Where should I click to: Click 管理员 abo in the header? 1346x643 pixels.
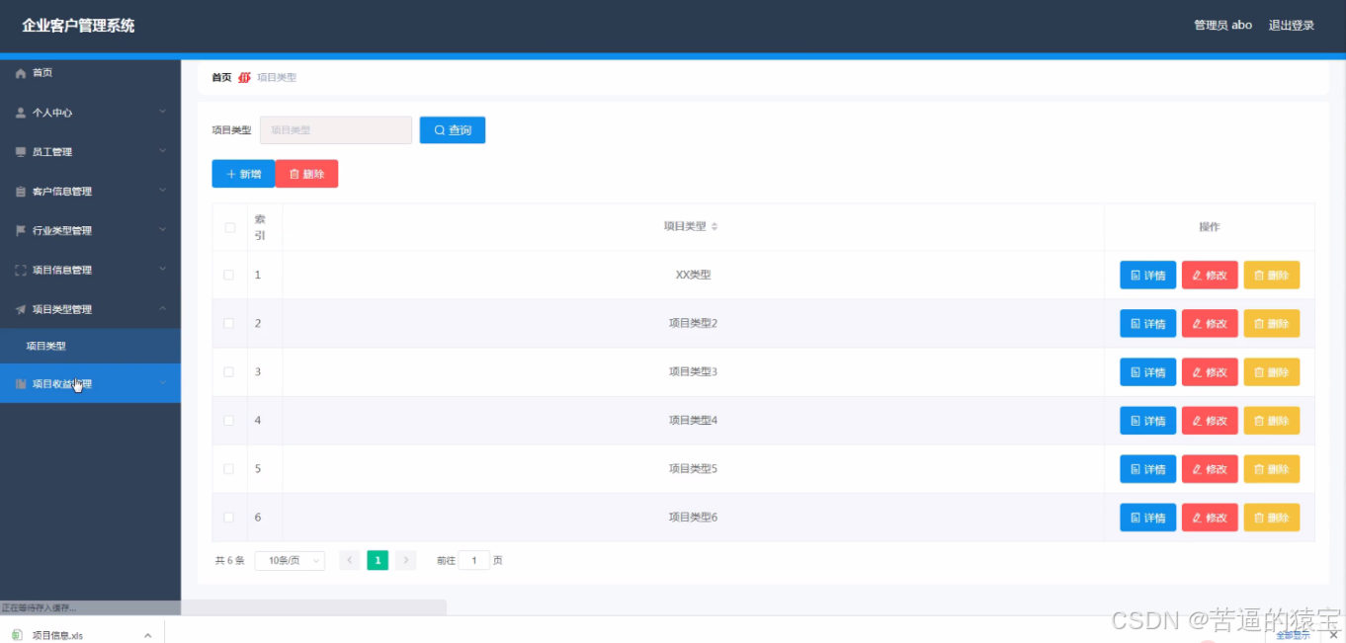tap(1223, 26)
